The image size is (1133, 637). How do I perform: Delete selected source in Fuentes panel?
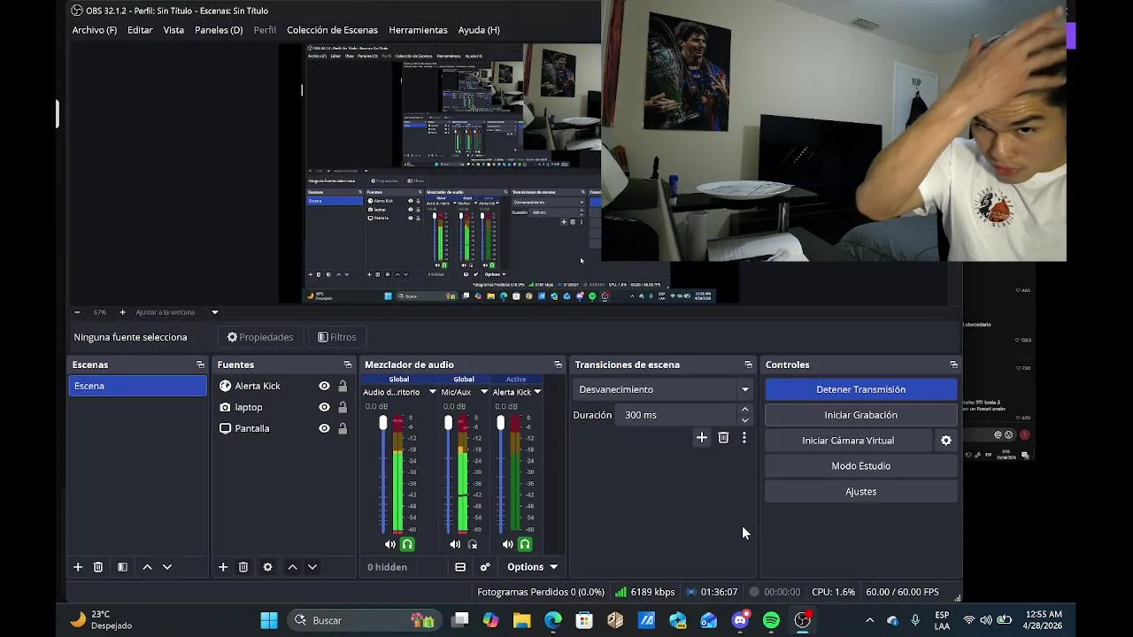[x=243, y=567]
